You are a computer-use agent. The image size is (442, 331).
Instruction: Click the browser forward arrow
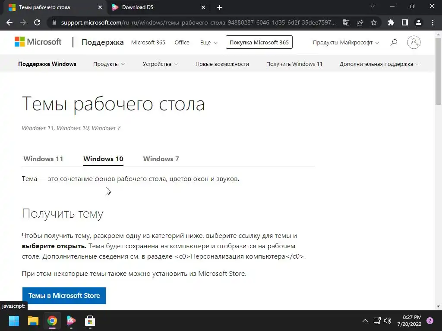pos(23,22)
